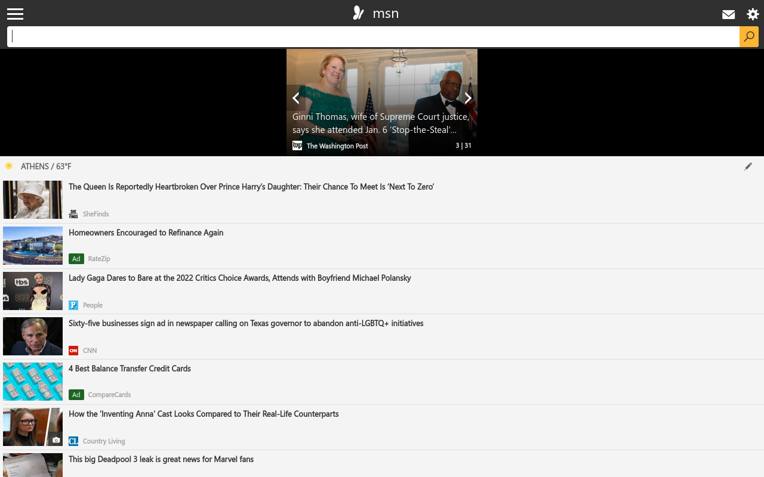Viewport: 764px width, 477px height.
Task: Read the Queen Reportedly Heartbroken article
Action: 251,187
